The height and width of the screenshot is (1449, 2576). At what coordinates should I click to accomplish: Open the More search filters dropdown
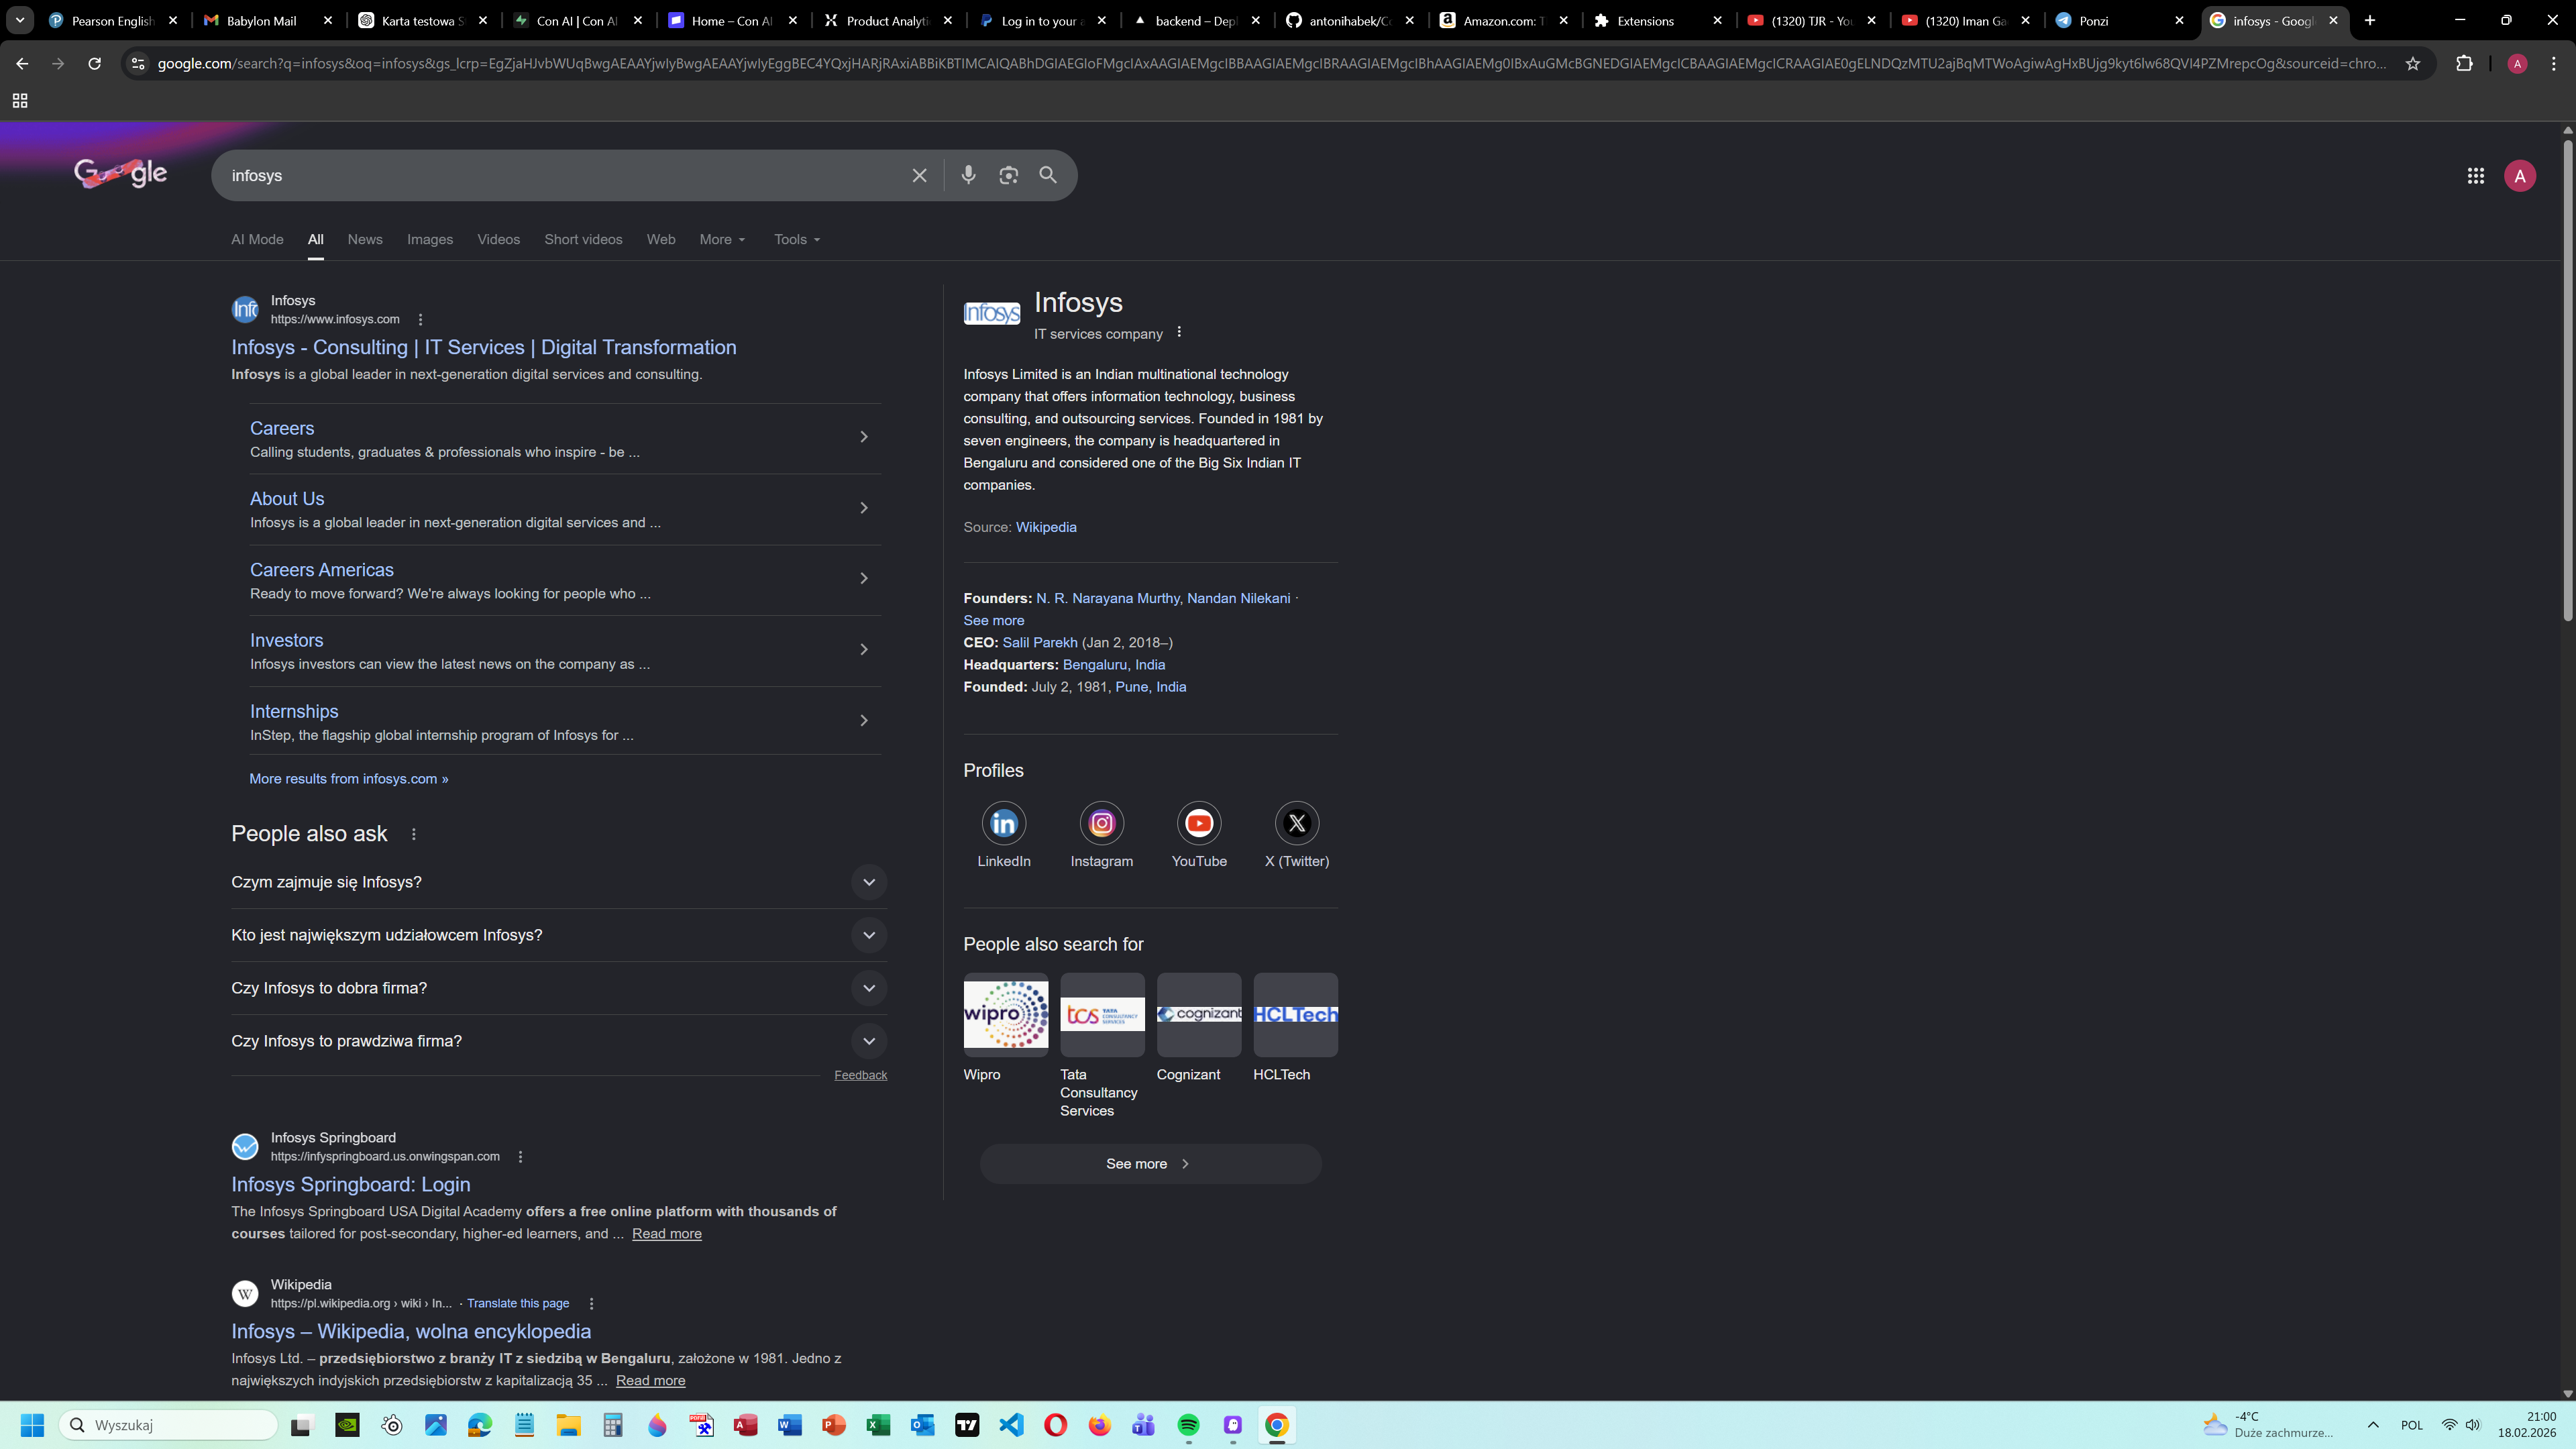point(721,239)
